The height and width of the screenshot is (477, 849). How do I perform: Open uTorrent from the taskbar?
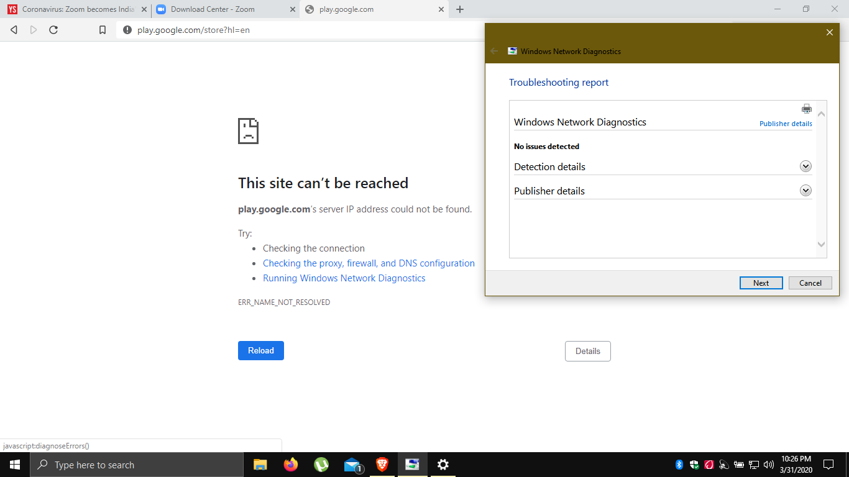321,465
